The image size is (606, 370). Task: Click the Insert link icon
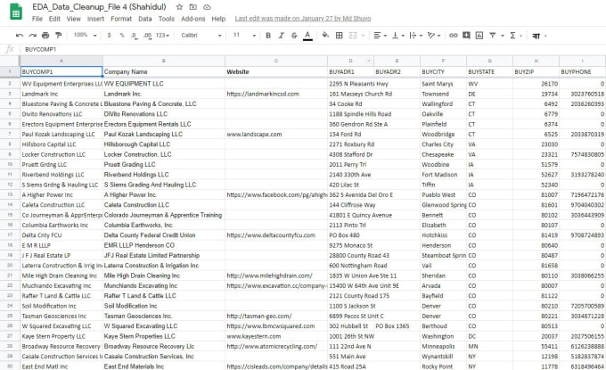(x=453, y=35)
